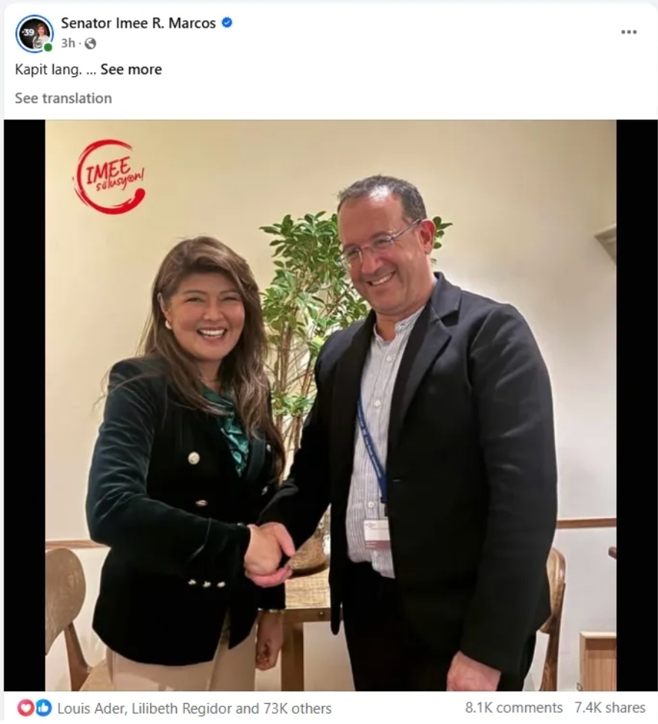658x724 pixels.
Task: Click See translation link
Action: [63, 99]
